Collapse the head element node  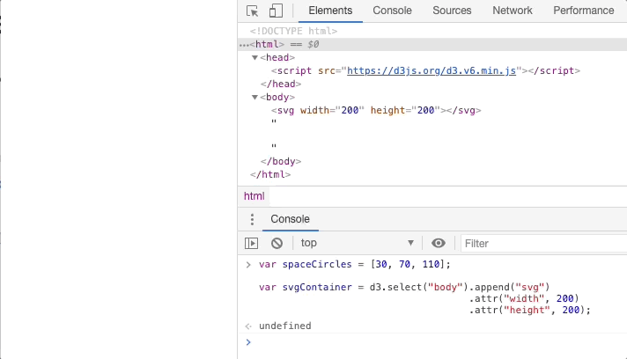pyautogui.click(x=254, y=57)
